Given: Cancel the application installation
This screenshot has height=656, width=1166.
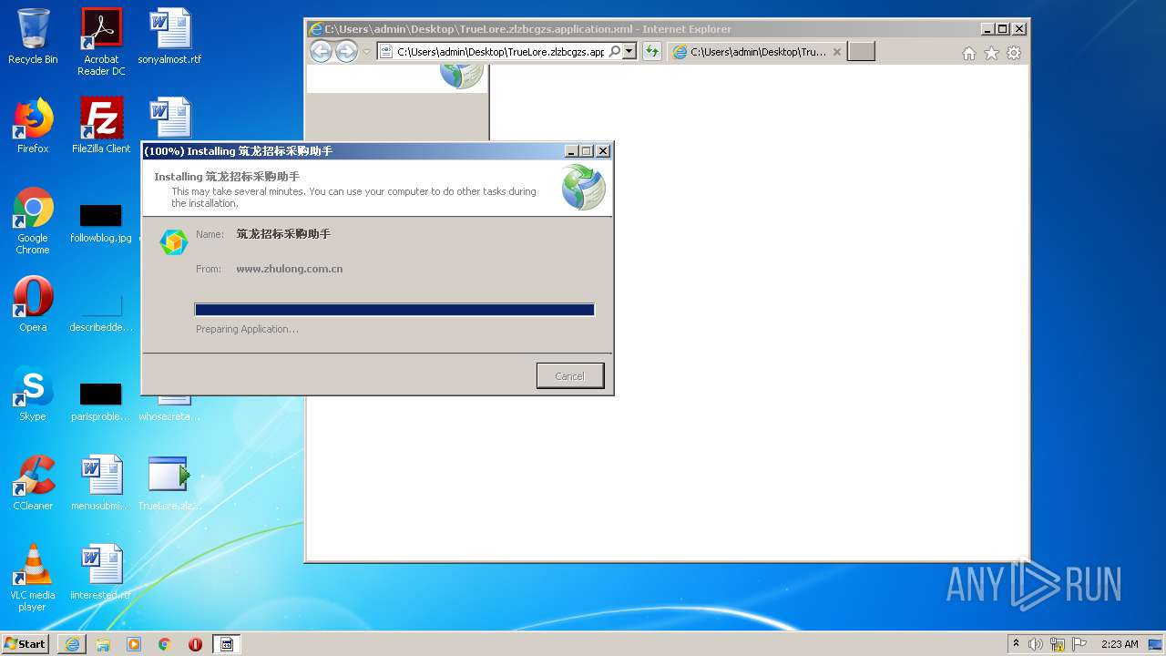Looking at the screenshot, I should pos(569,376).
